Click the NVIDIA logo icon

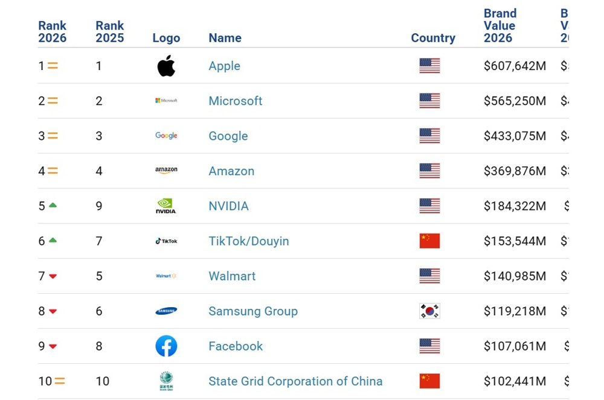(x=166, y=206)
